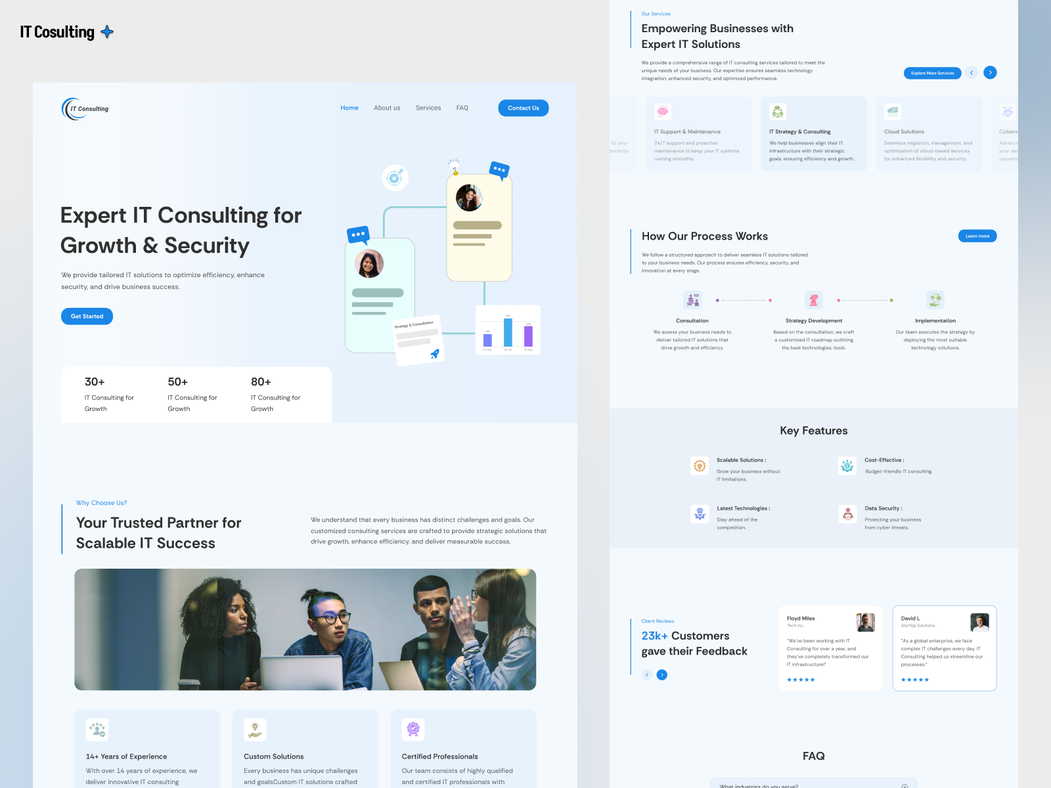This screenshot has width=1051, height=788.
Task: Click the Explore More Services button
Action: (x=932, y=74)
